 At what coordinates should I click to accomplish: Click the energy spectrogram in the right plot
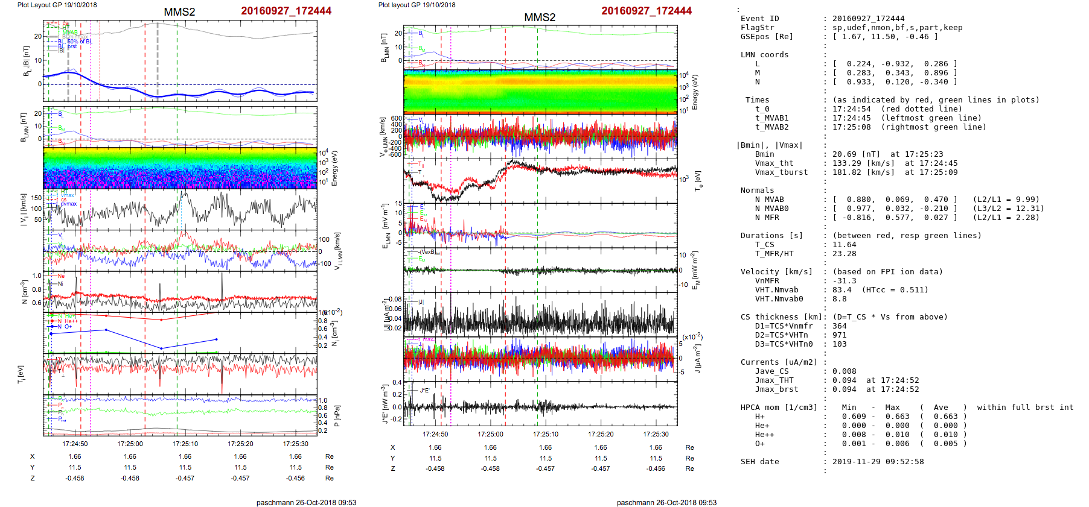(x=540, y=90)
